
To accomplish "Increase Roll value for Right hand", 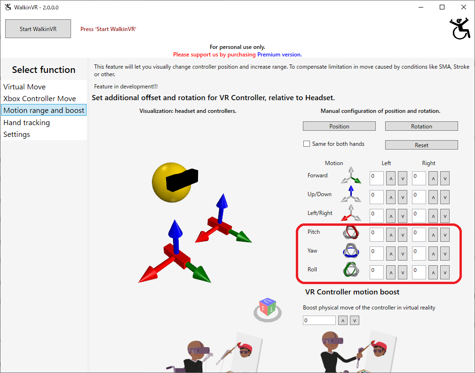I will point(433,272).
